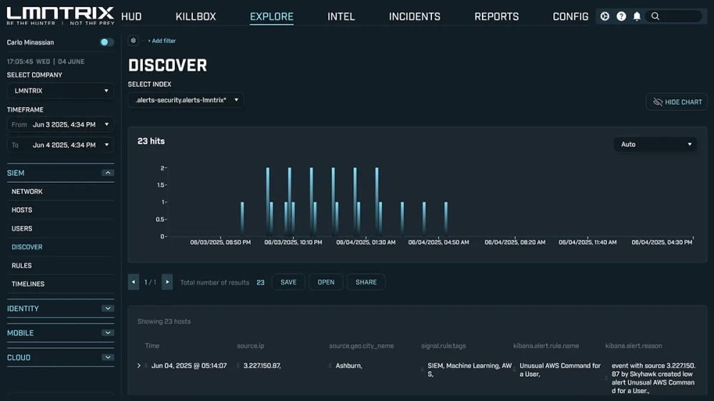Screen dimensions: 714x401
Task: Open the Auto interval dropdown
Action: pyautogui.click(x=655, y=144)
